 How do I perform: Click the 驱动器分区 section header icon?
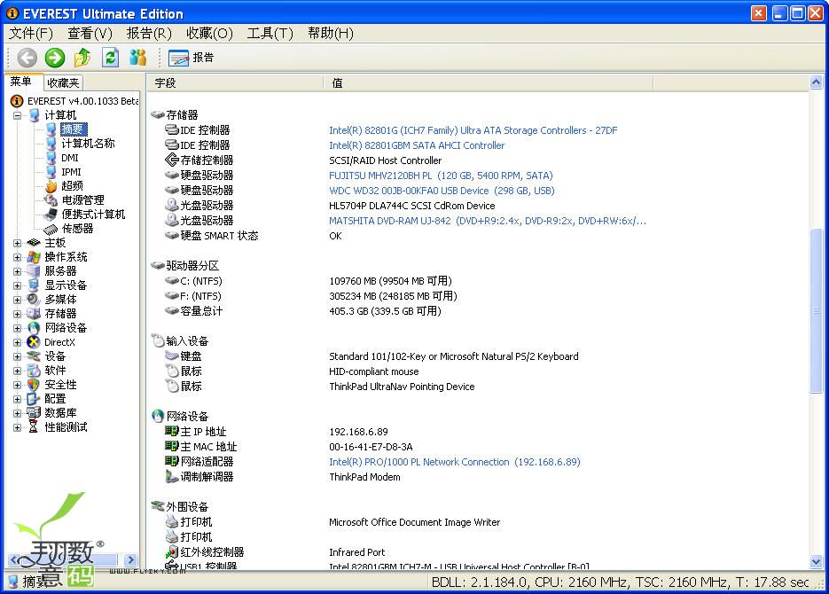coord(158,265)
